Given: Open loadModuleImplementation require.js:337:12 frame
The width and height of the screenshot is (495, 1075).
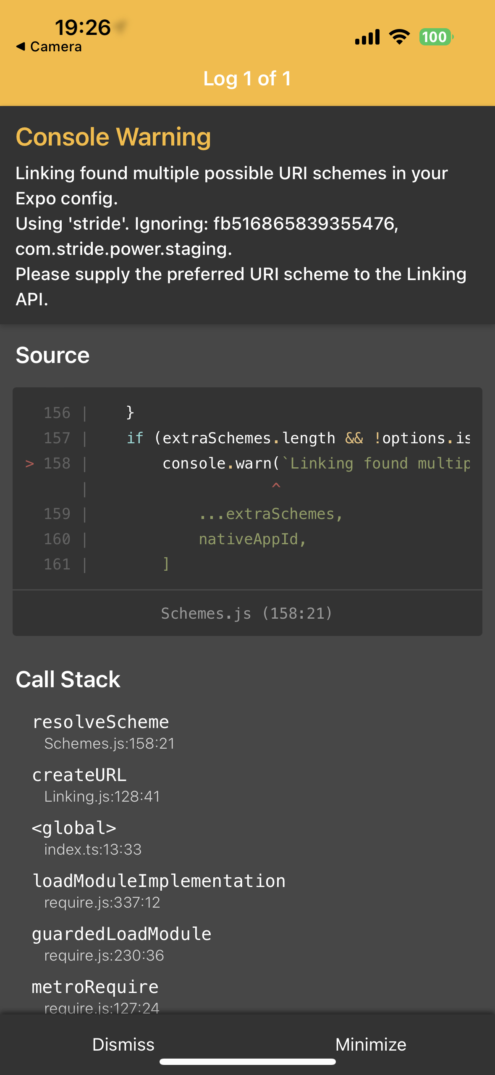Looking at the screenshot, I should click(159, 891).
